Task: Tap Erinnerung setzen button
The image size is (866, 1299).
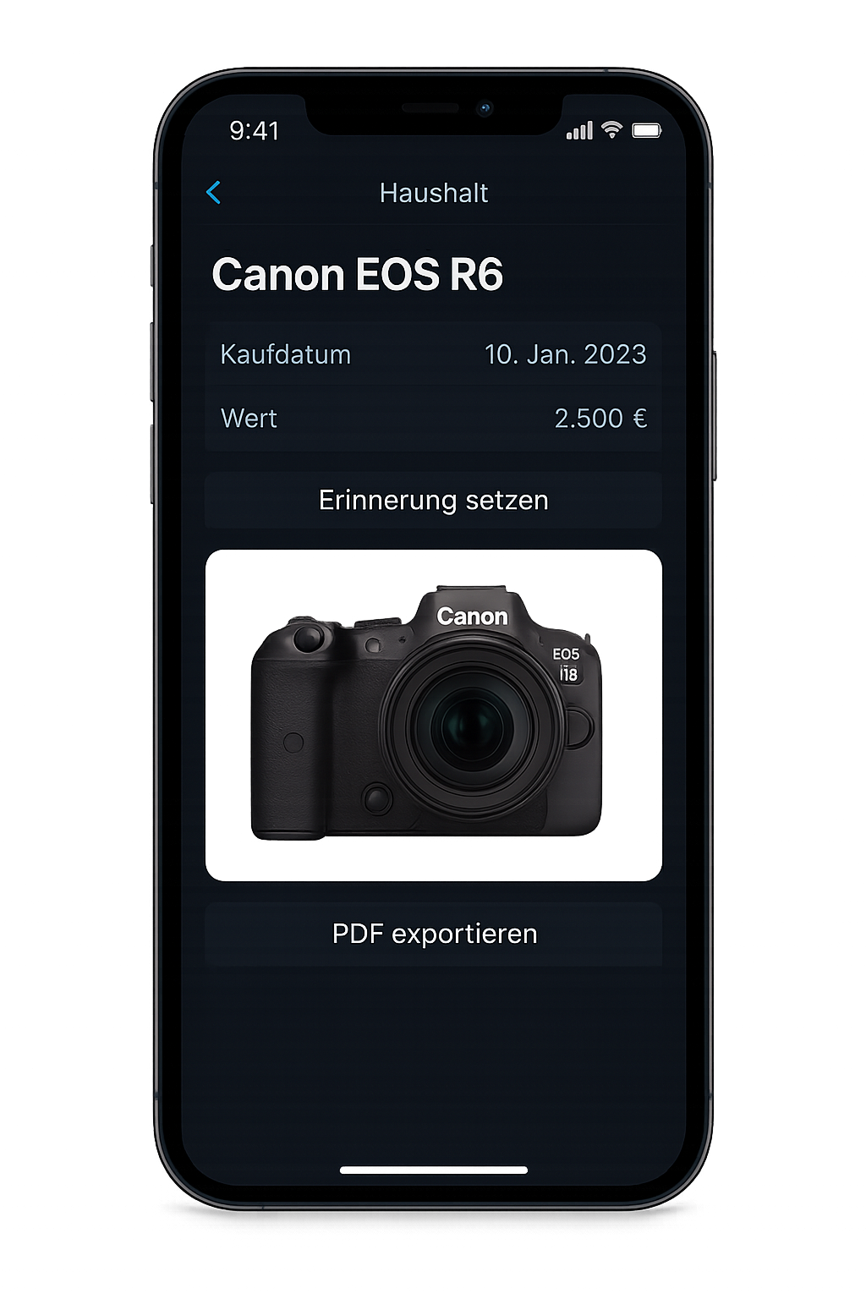Action: tap(433, 500)
